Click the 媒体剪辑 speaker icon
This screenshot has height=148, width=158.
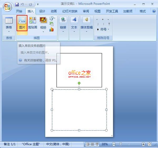tap(87, 20)
